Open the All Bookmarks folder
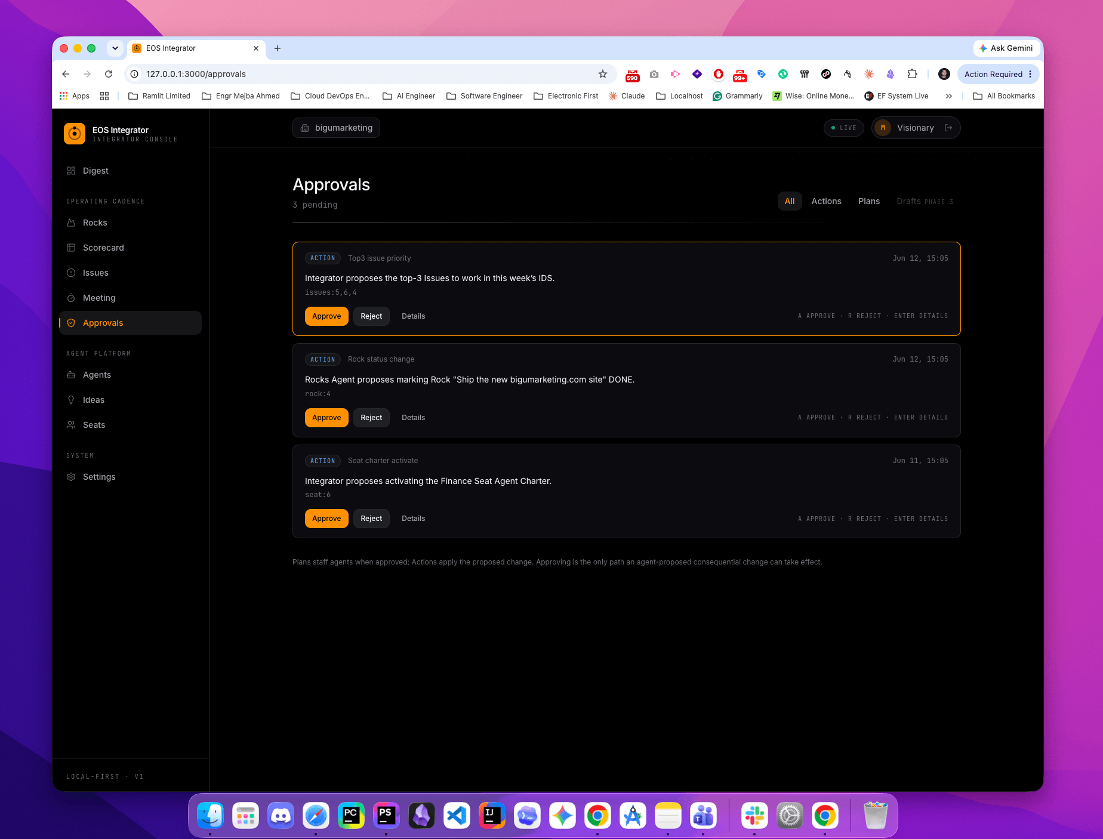 point(1004,96)
